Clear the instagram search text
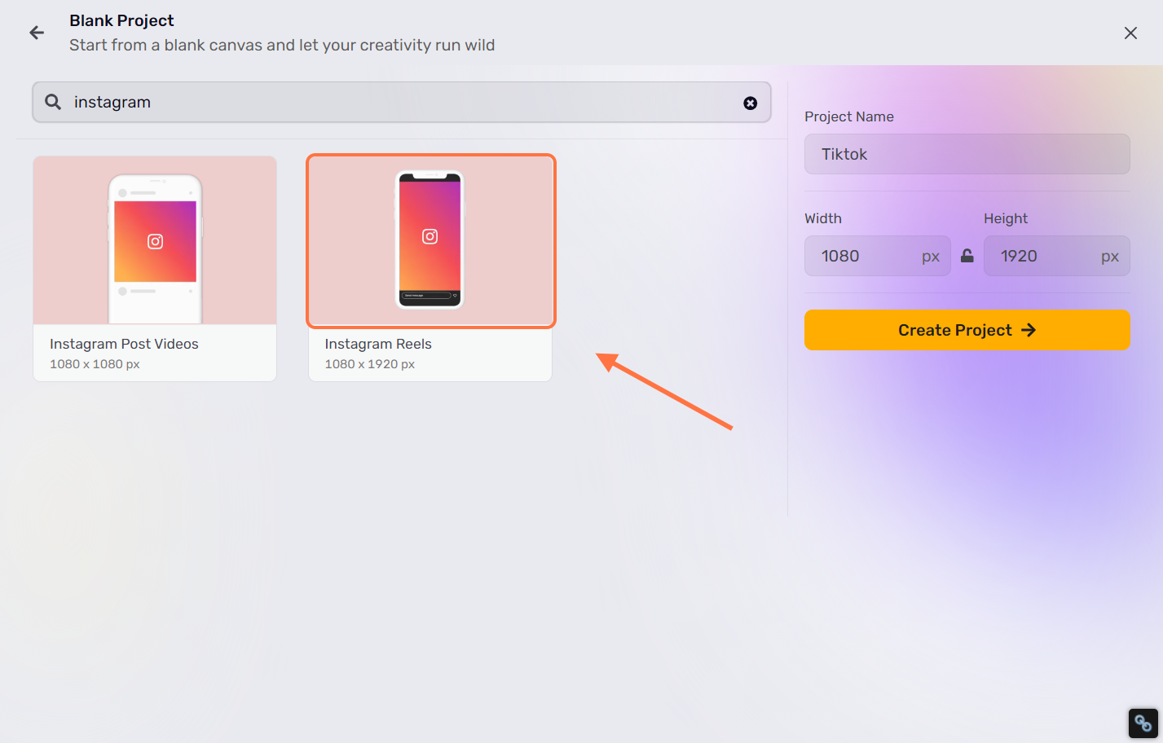Screen dimensions: 1163x743 pos(751,103)
